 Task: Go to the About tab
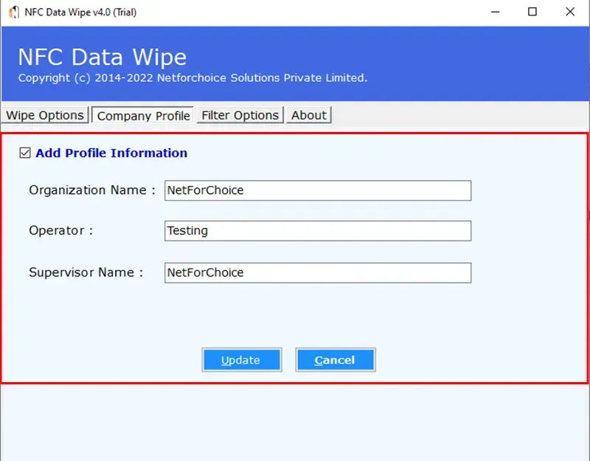(x=309, y=115)
